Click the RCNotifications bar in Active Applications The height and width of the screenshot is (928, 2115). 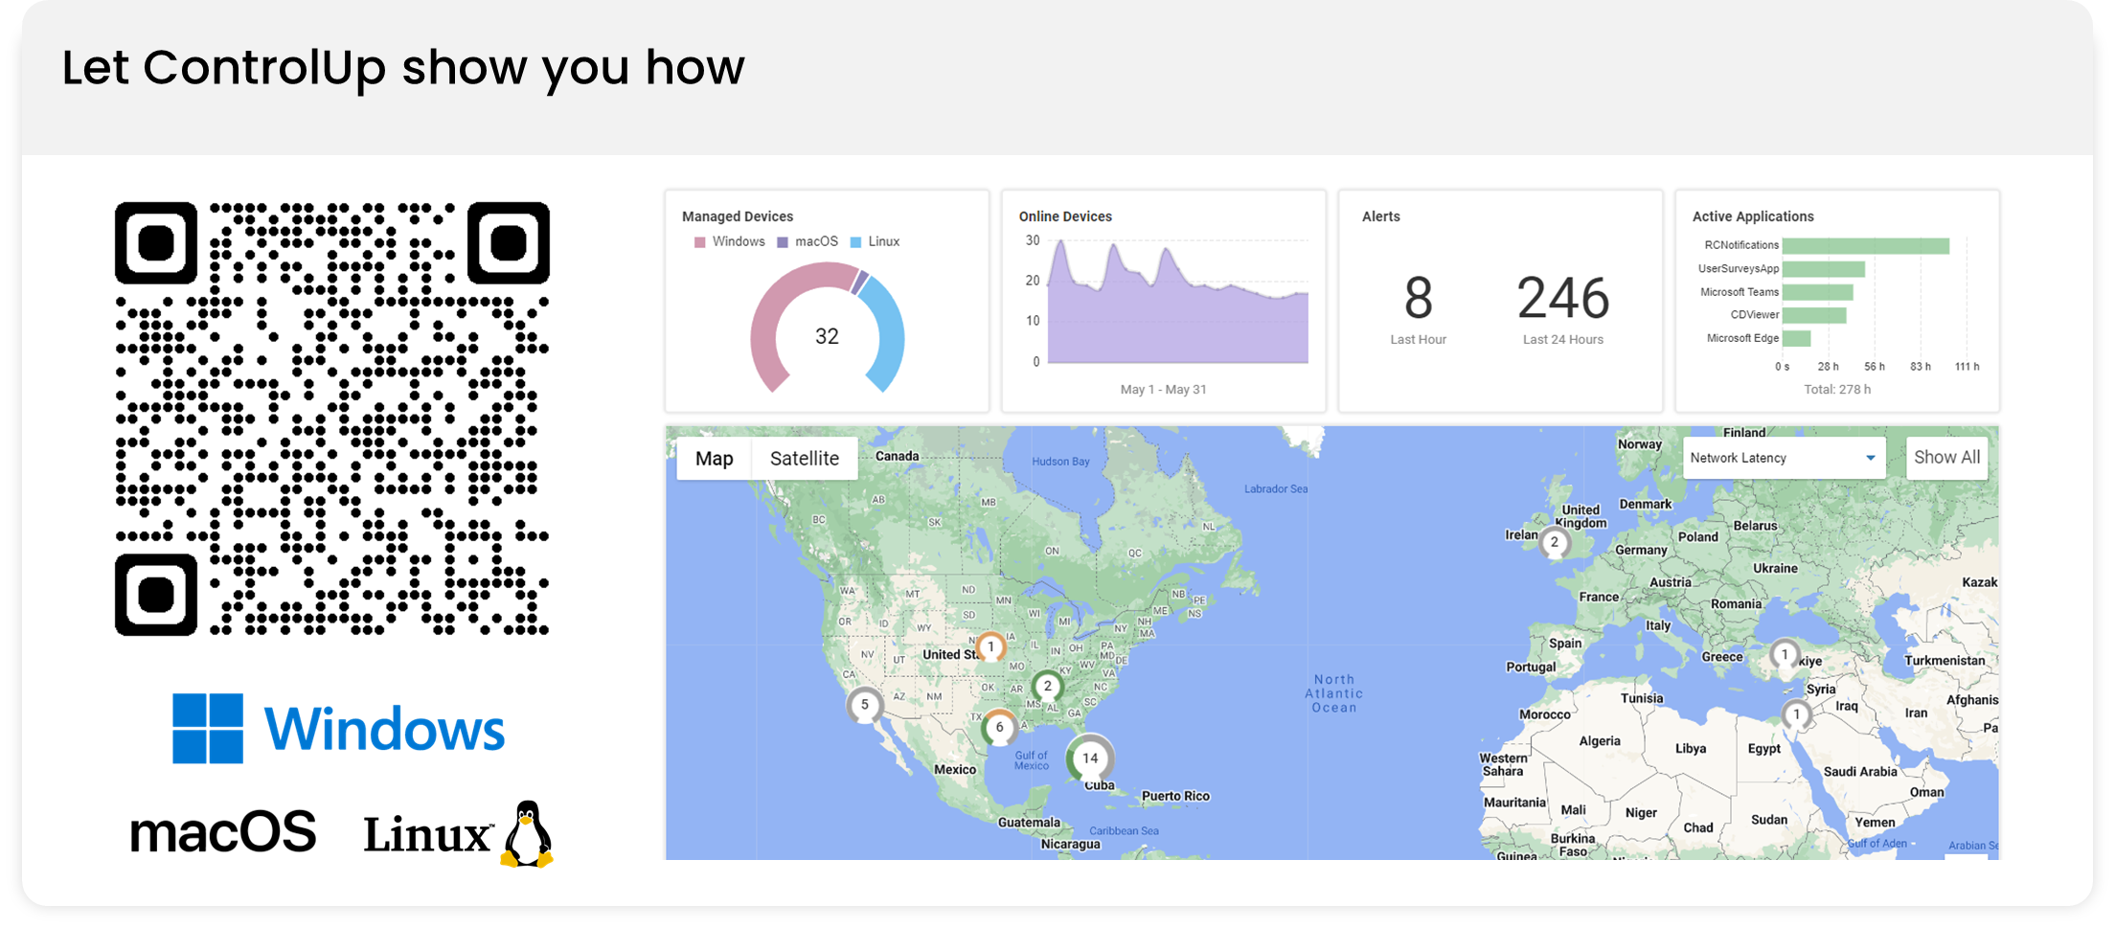(1865, 246)
